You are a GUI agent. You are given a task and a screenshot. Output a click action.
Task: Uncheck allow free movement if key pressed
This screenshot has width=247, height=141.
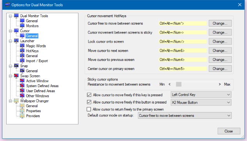coord(89,95)
